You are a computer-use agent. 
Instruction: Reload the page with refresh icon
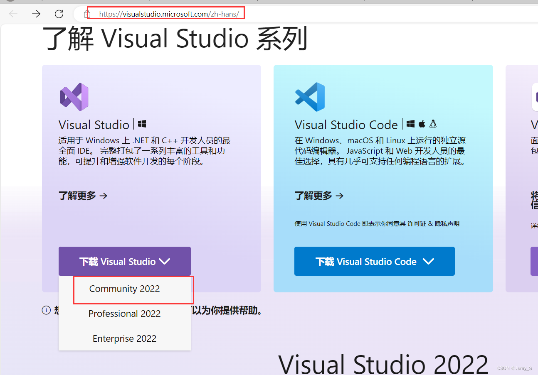pos(59,14)
